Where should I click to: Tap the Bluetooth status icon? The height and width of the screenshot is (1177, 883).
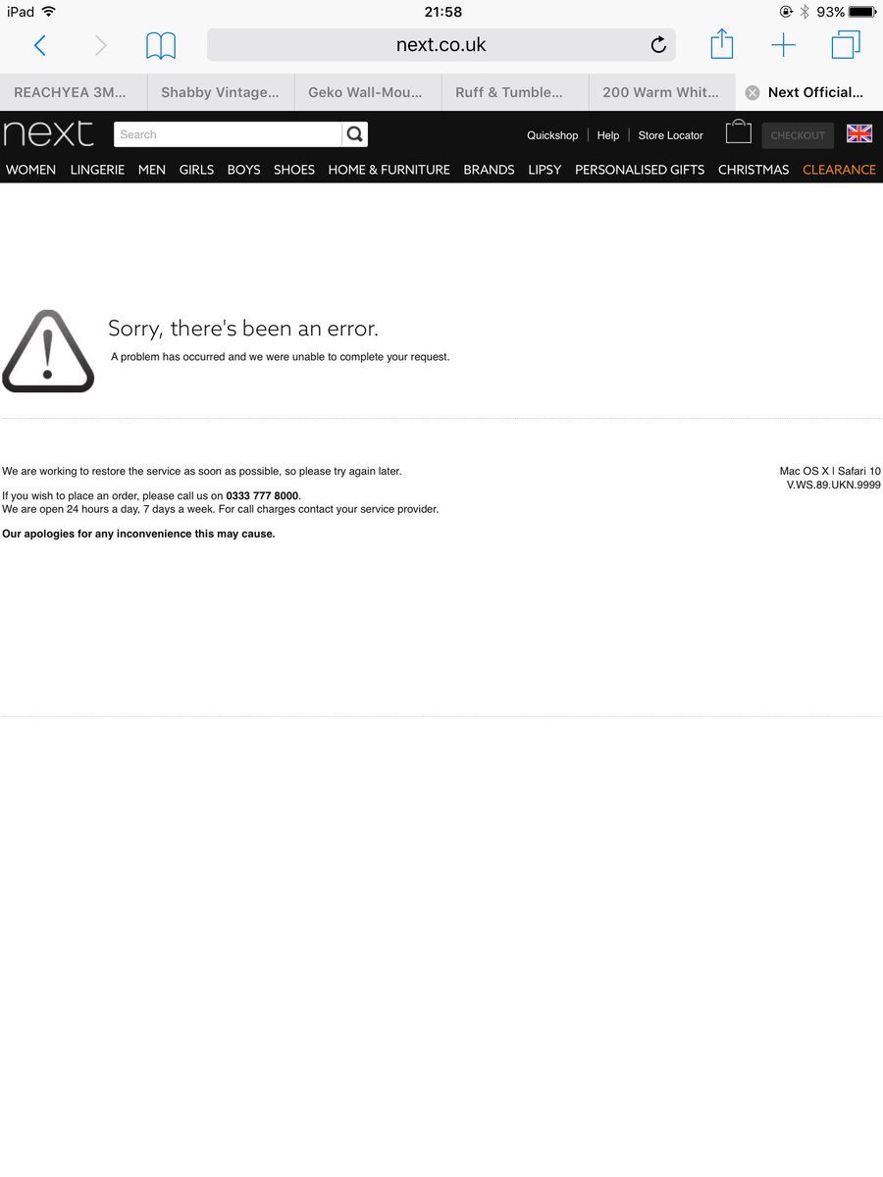pos(805,12)
